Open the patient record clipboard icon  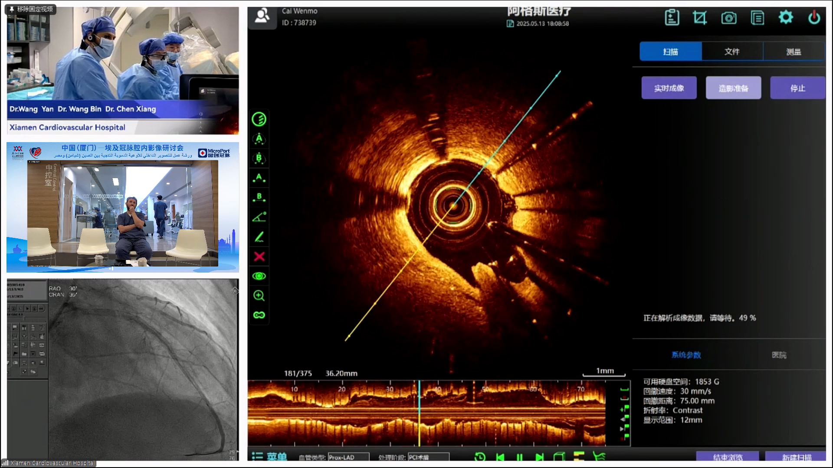tap(672, 18)
